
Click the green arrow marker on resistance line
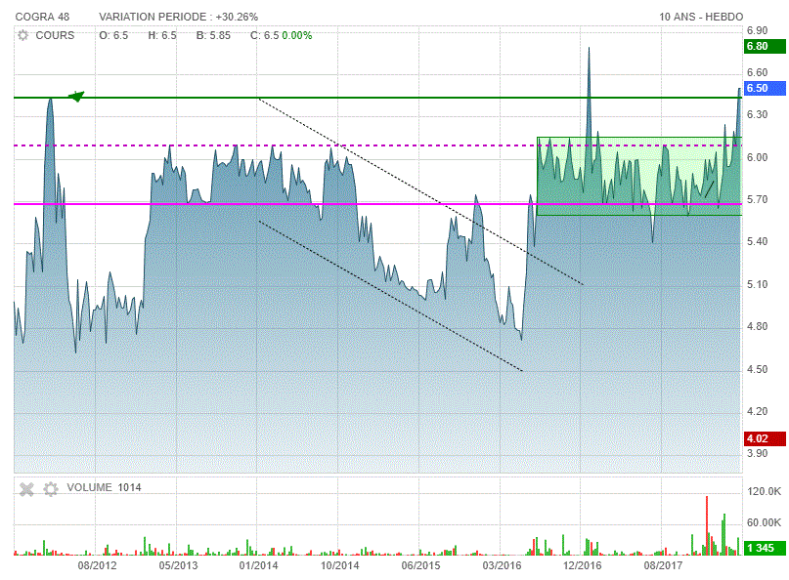point(76,96)
